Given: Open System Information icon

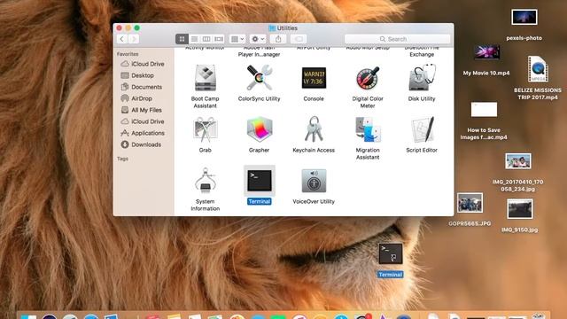Looking at the screenshot, I should (205, 181).
